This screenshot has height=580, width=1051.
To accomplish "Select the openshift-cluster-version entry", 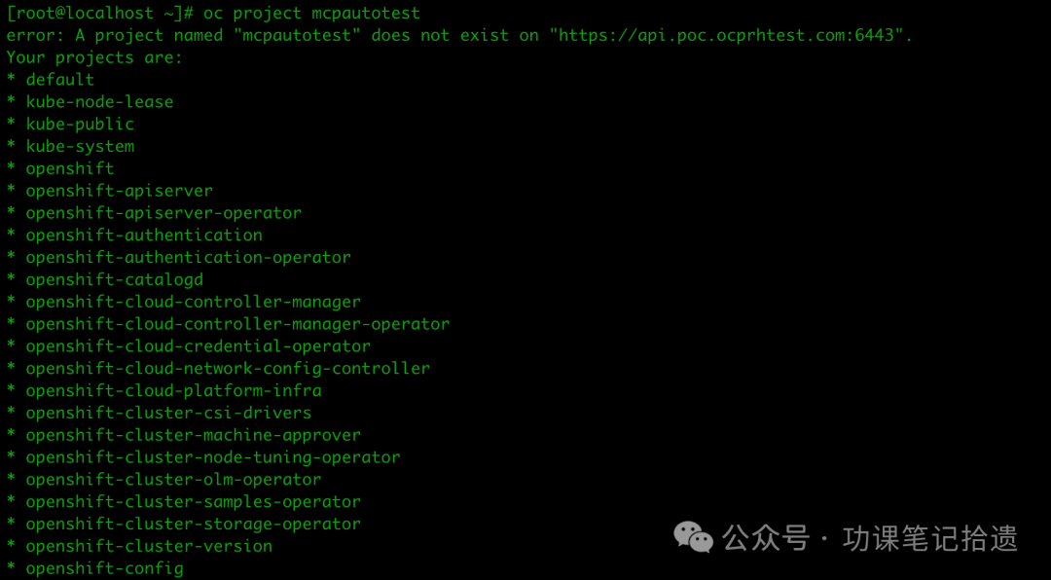I will pos(149,547).
